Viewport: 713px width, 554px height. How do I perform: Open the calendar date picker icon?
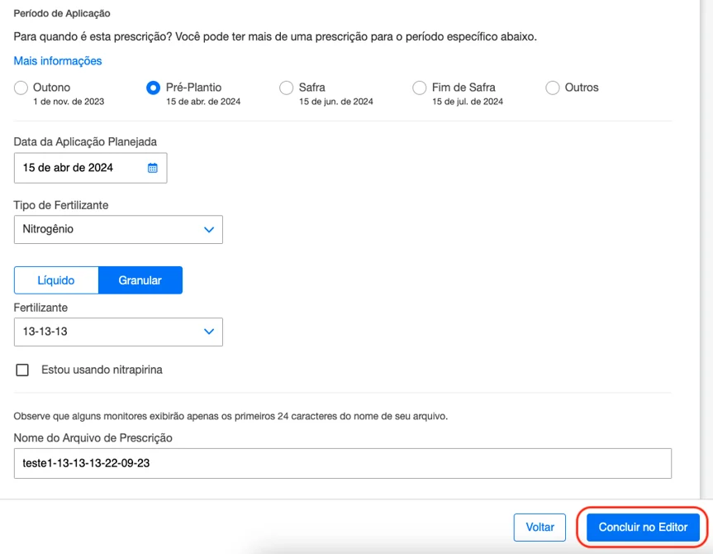(x=152, y=168)
